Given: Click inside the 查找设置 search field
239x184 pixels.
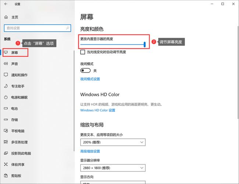Looking at the screenshot, I should pyautogui.click(x=33, y=28).
